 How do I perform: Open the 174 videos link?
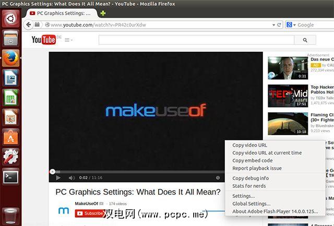[118, 204]
